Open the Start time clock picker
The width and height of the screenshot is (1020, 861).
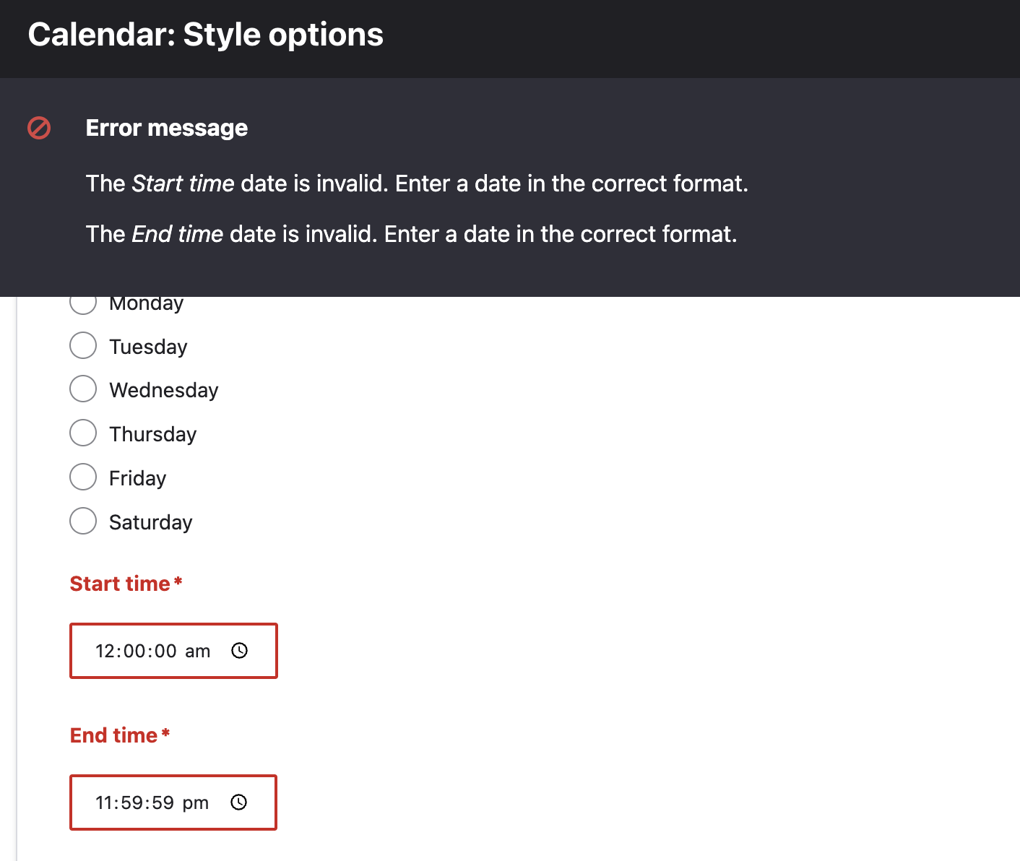tap(239, 651)
